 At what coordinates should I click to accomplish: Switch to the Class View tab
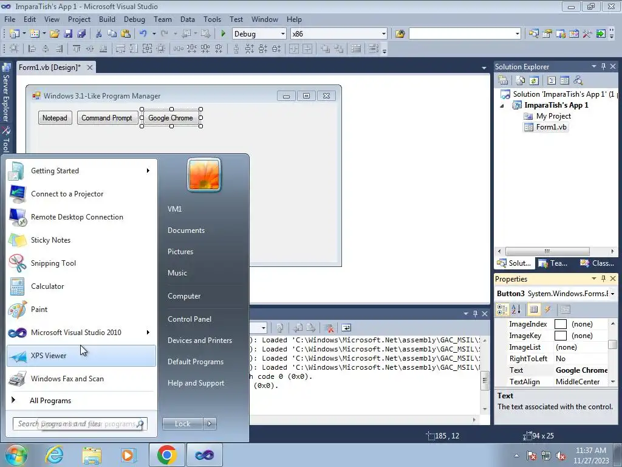598,263
